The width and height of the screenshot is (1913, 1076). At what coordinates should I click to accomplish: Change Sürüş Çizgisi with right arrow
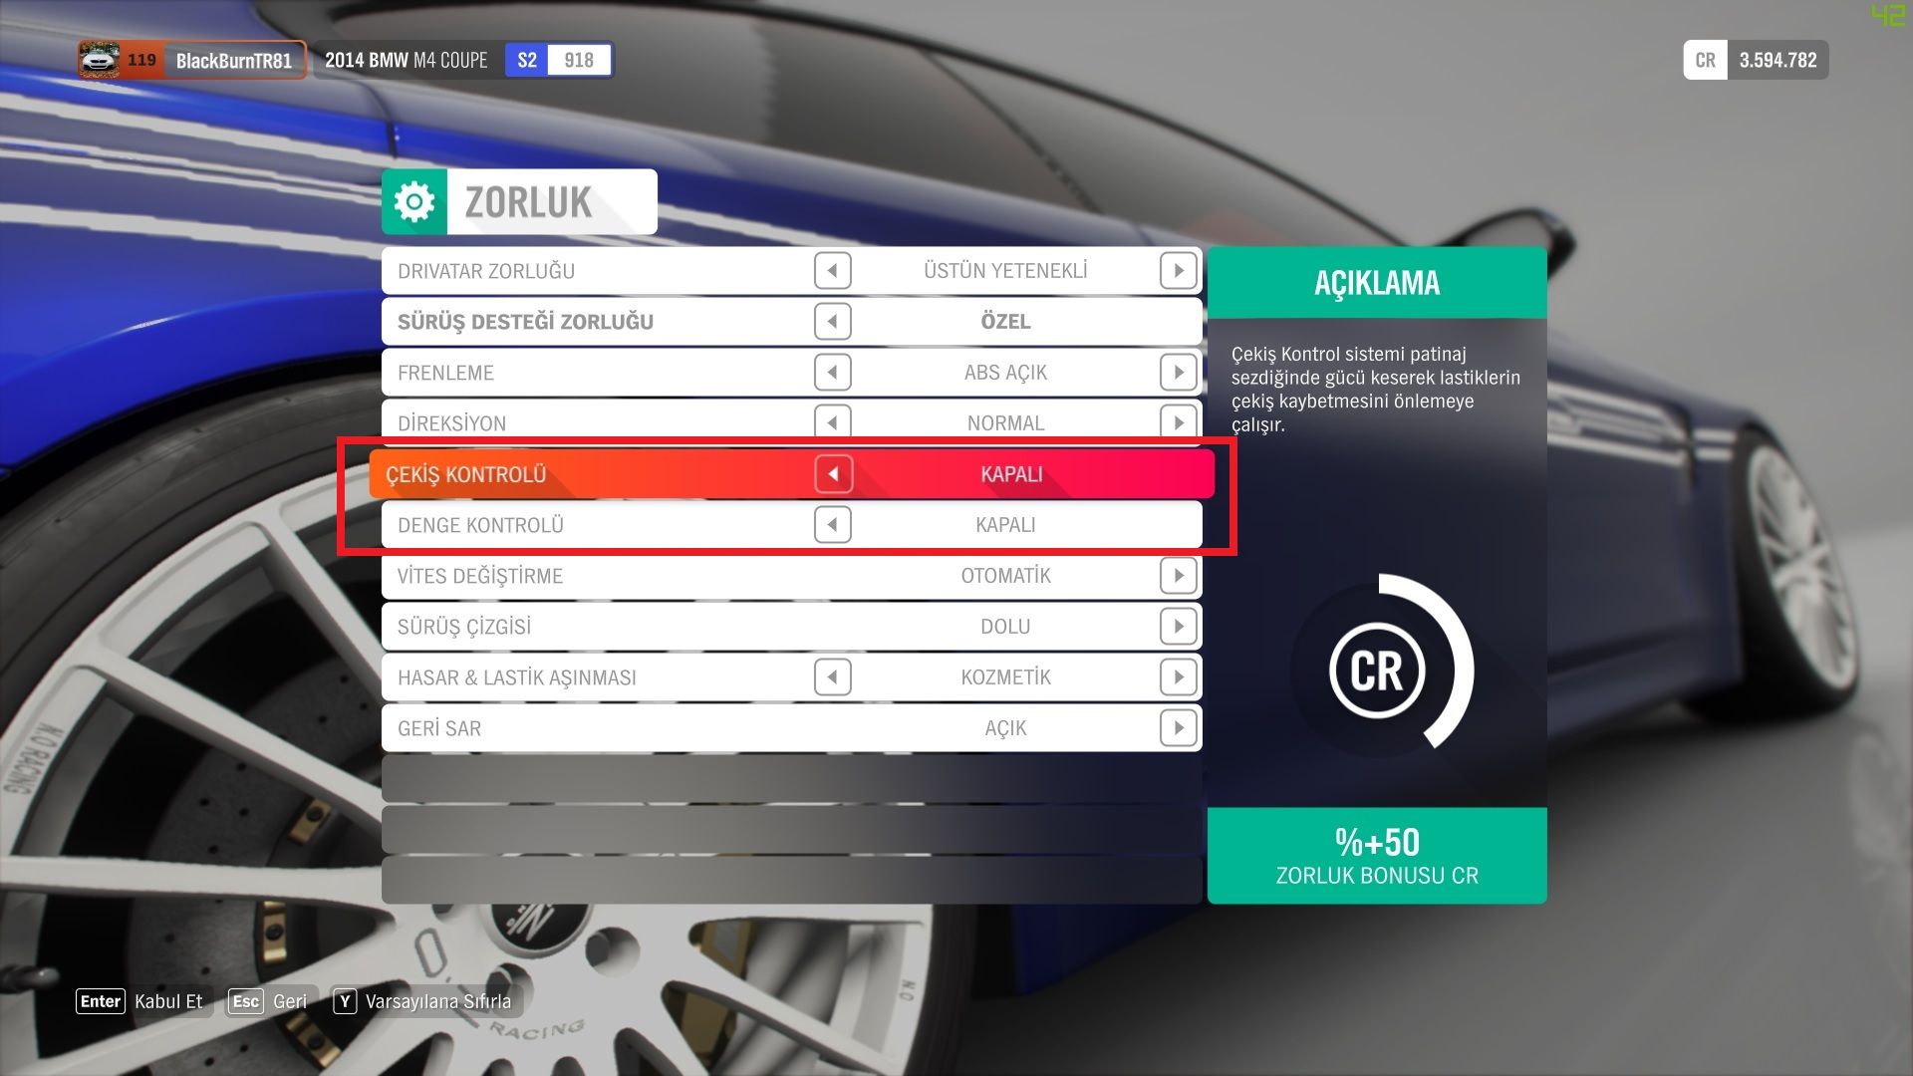click(1178, 627)
